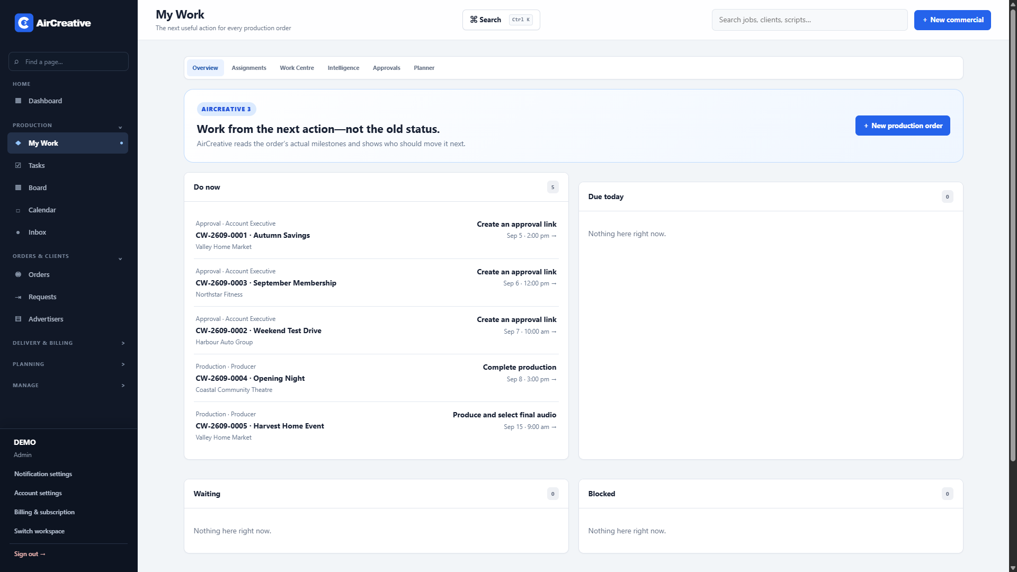Image resolution: width=1017 pixels, height=572 pixels.
Task: Open Billing & subscription
Action: click(44, 512)
